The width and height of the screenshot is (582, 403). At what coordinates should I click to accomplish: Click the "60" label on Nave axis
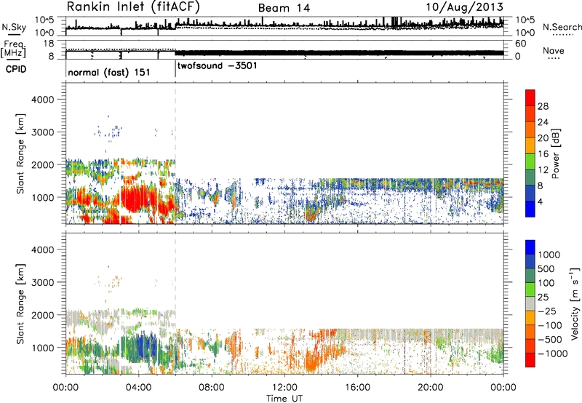tap(520, 44)
